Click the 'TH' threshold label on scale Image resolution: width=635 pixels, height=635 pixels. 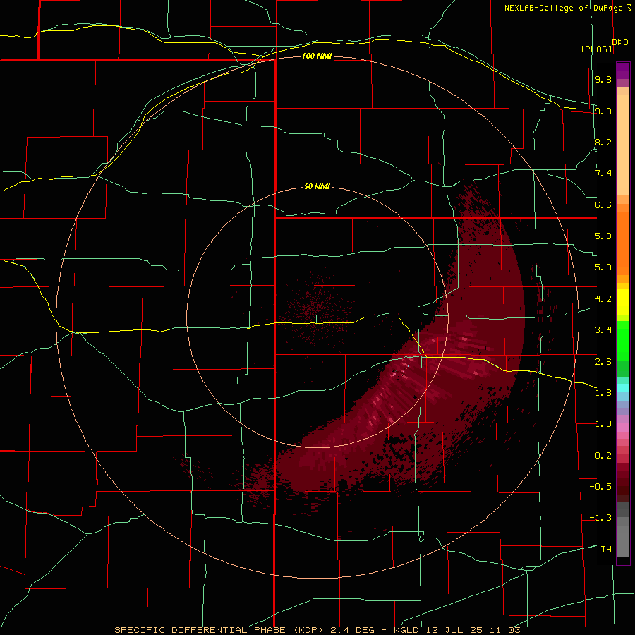point(606,550)
